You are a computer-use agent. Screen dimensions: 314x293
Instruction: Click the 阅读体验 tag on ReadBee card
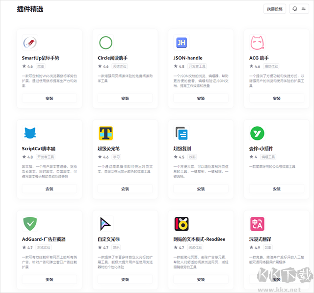coord(195,247)
